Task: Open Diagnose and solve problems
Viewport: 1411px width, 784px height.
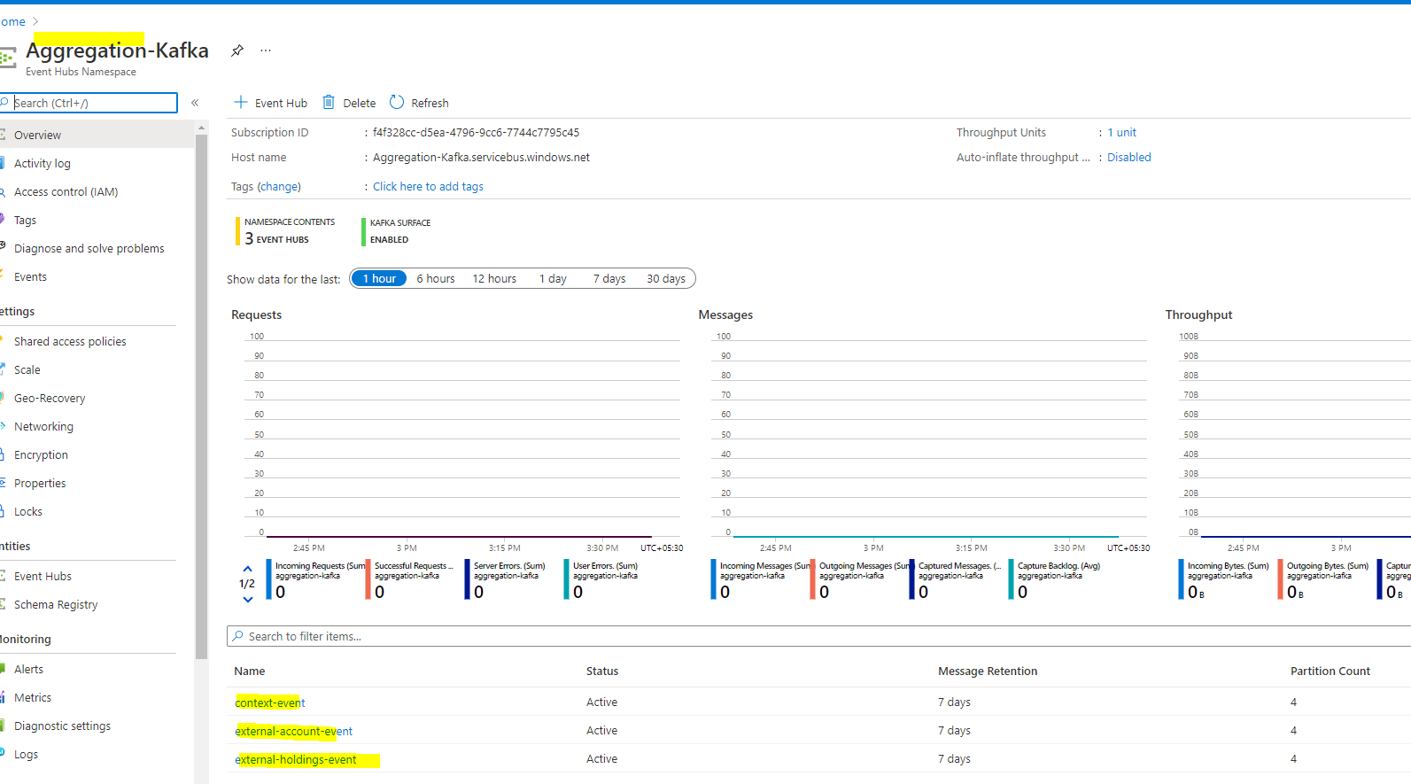Action: (89, 249)
